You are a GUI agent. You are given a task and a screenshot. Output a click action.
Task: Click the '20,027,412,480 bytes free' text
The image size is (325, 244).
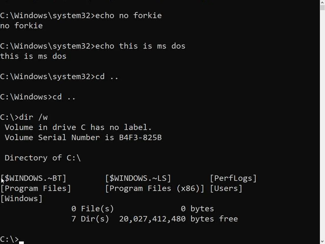(x=178, y=219)
